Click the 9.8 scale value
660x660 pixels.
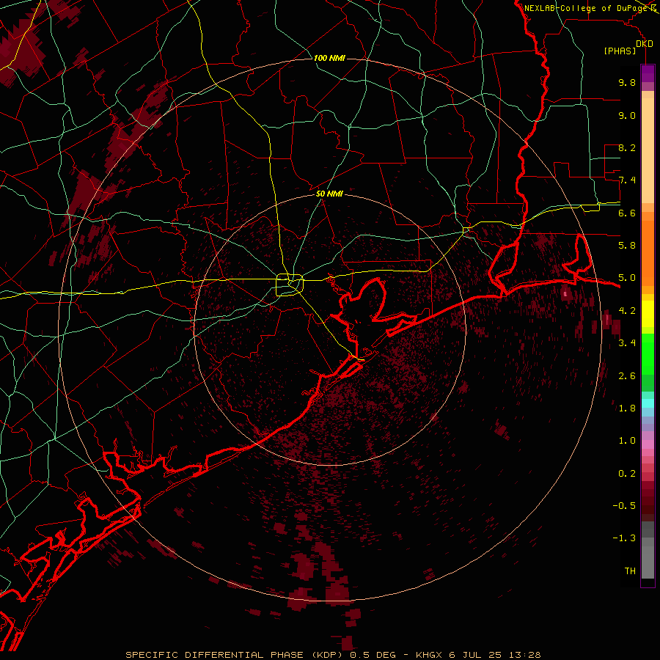point(627,82)
